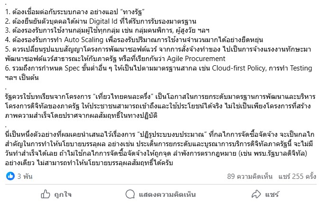This screenshot has height=203, width=321.
Task: Click the quoted “ปฏิรูประบบงบประมาณ” phrase
Action: 172,135
